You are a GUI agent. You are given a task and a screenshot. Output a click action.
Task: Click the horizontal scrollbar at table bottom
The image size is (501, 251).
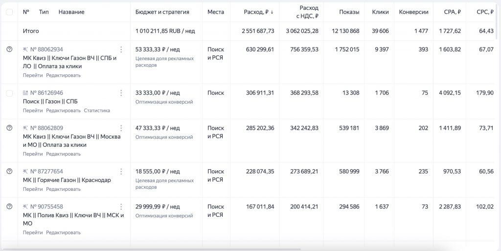coord(147,249)
